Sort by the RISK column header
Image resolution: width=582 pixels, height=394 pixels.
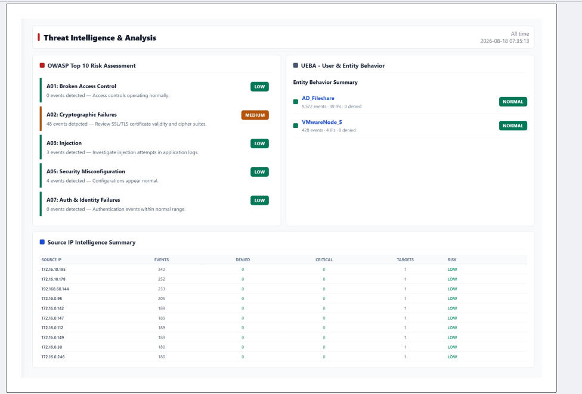click(452, 259)
